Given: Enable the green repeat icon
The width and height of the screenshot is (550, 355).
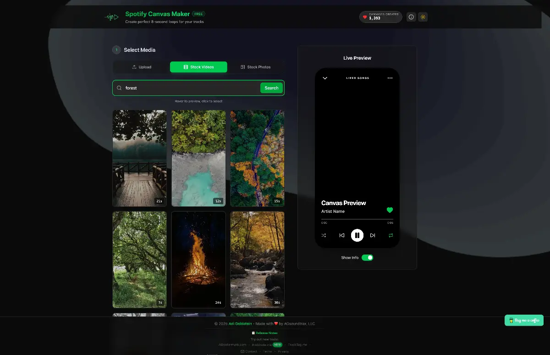Looking at the screenshot, I should click(x=390, y=235).
